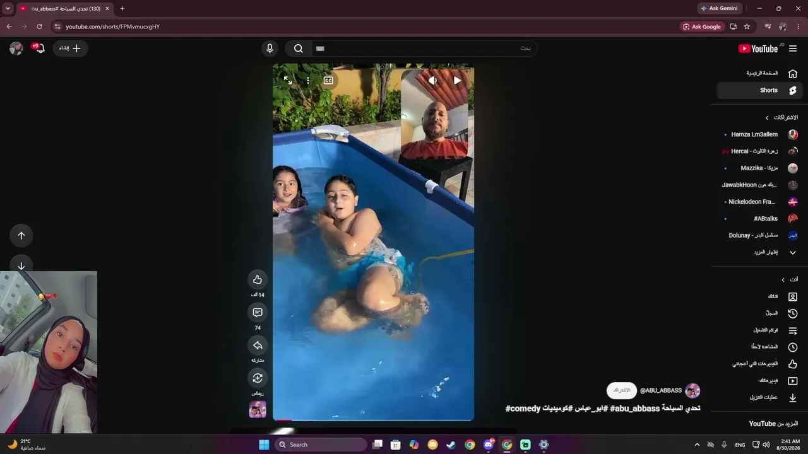Viewport: 808px width, 454px height.
Task: Enter fullscreen for the Short
Action: coord(288,80)
